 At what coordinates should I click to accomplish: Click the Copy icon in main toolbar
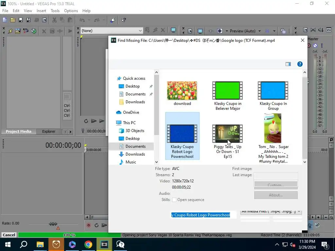[62, 20]
